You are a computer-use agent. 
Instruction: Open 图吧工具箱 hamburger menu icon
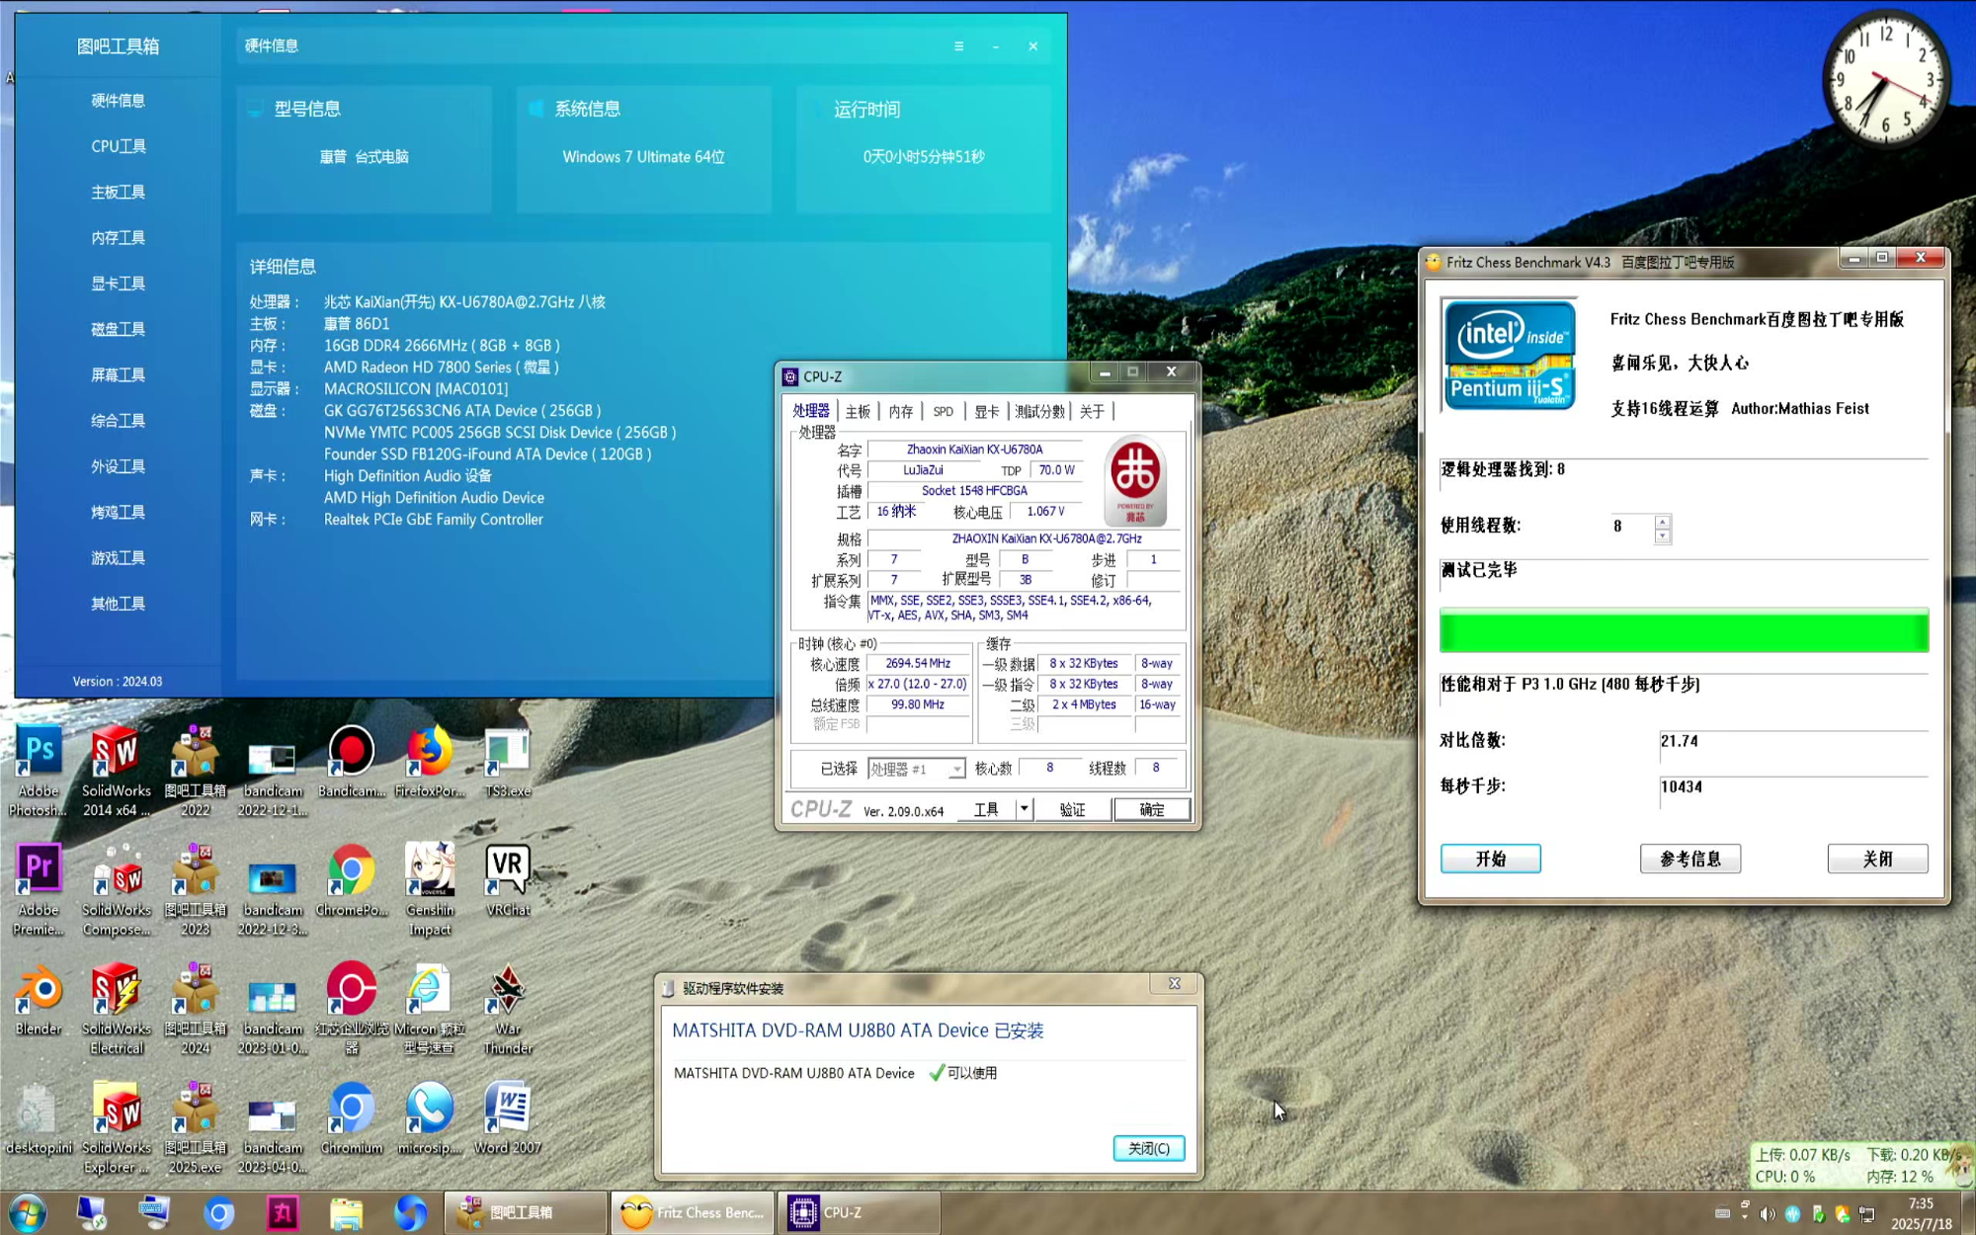(x=958, y=46)
